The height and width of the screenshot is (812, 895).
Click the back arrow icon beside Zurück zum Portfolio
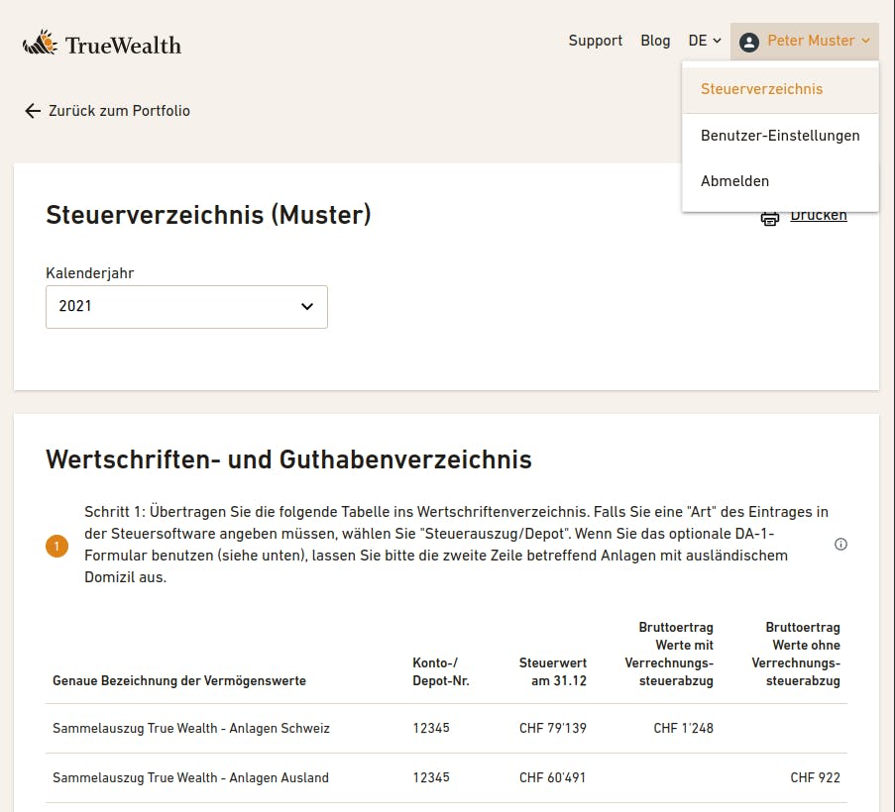[x=33, y=111]
